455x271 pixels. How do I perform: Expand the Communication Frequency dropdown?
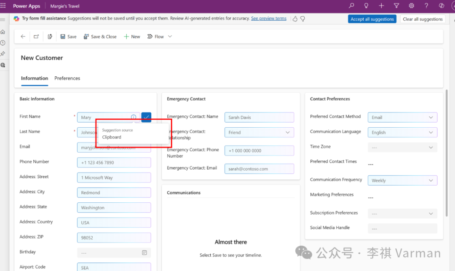402,180
